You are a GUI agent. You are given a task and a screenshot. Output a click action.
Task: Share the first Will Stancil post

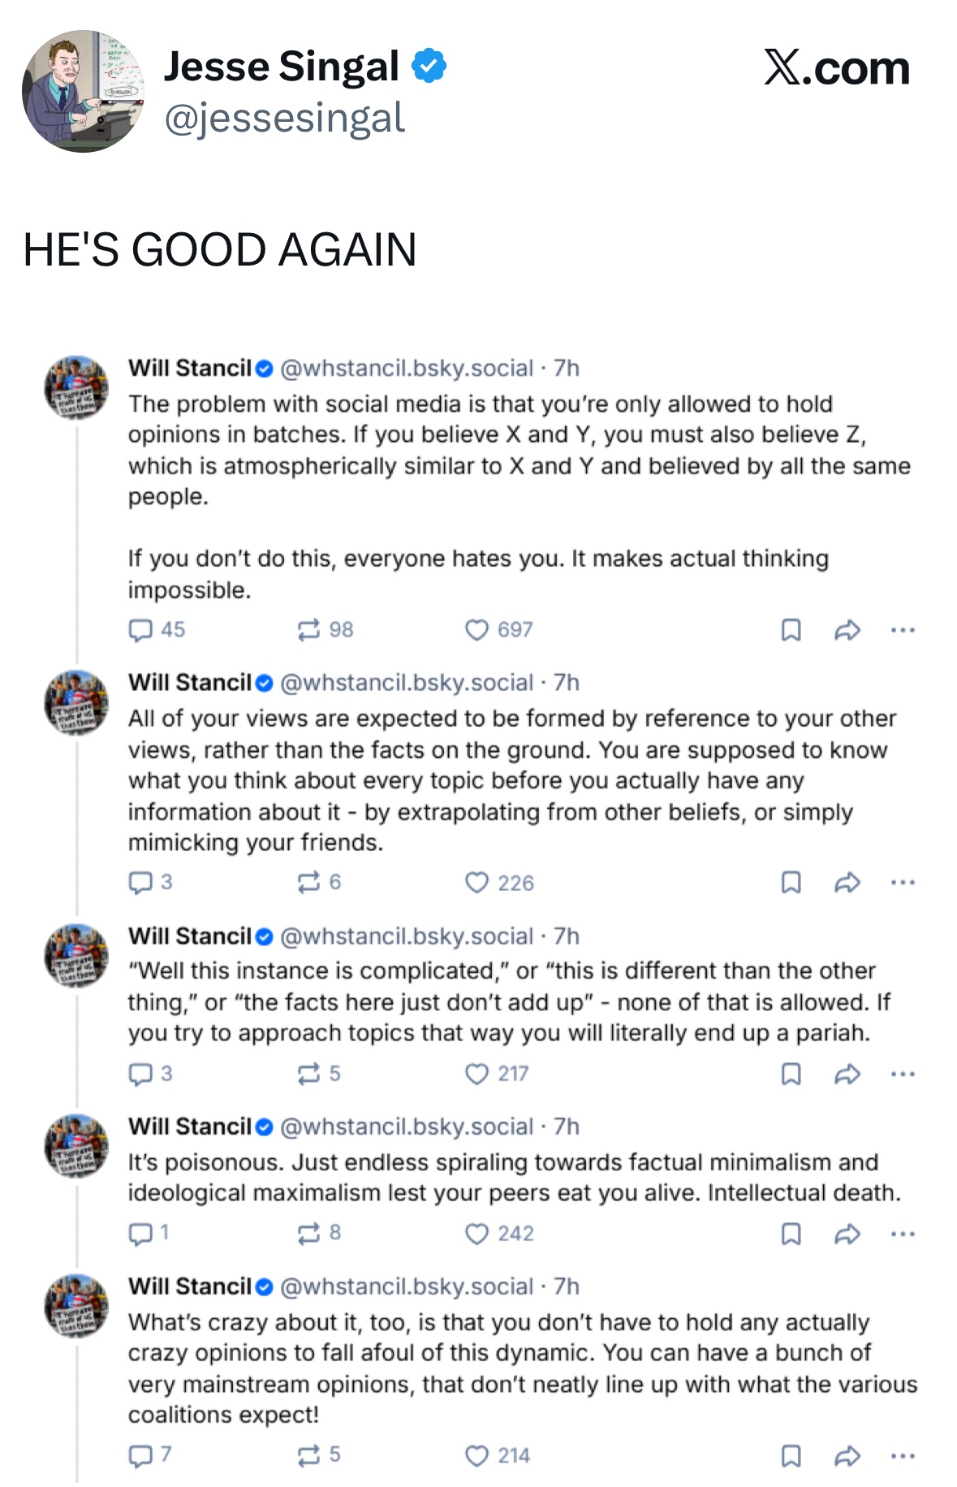point(847,630)
